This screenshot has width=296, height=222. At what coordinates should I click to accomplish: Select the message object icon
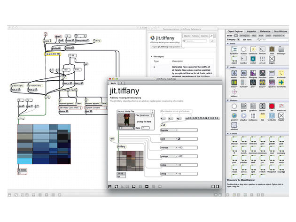click(281, 49)
